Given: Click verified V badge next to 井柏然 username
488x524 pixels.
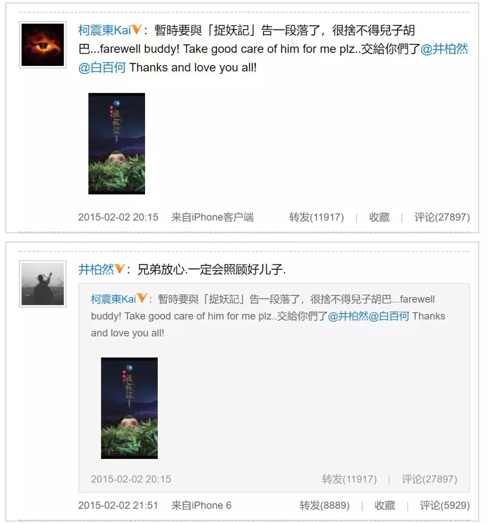Looking at the screenshot, I should (x=120, y=269).
